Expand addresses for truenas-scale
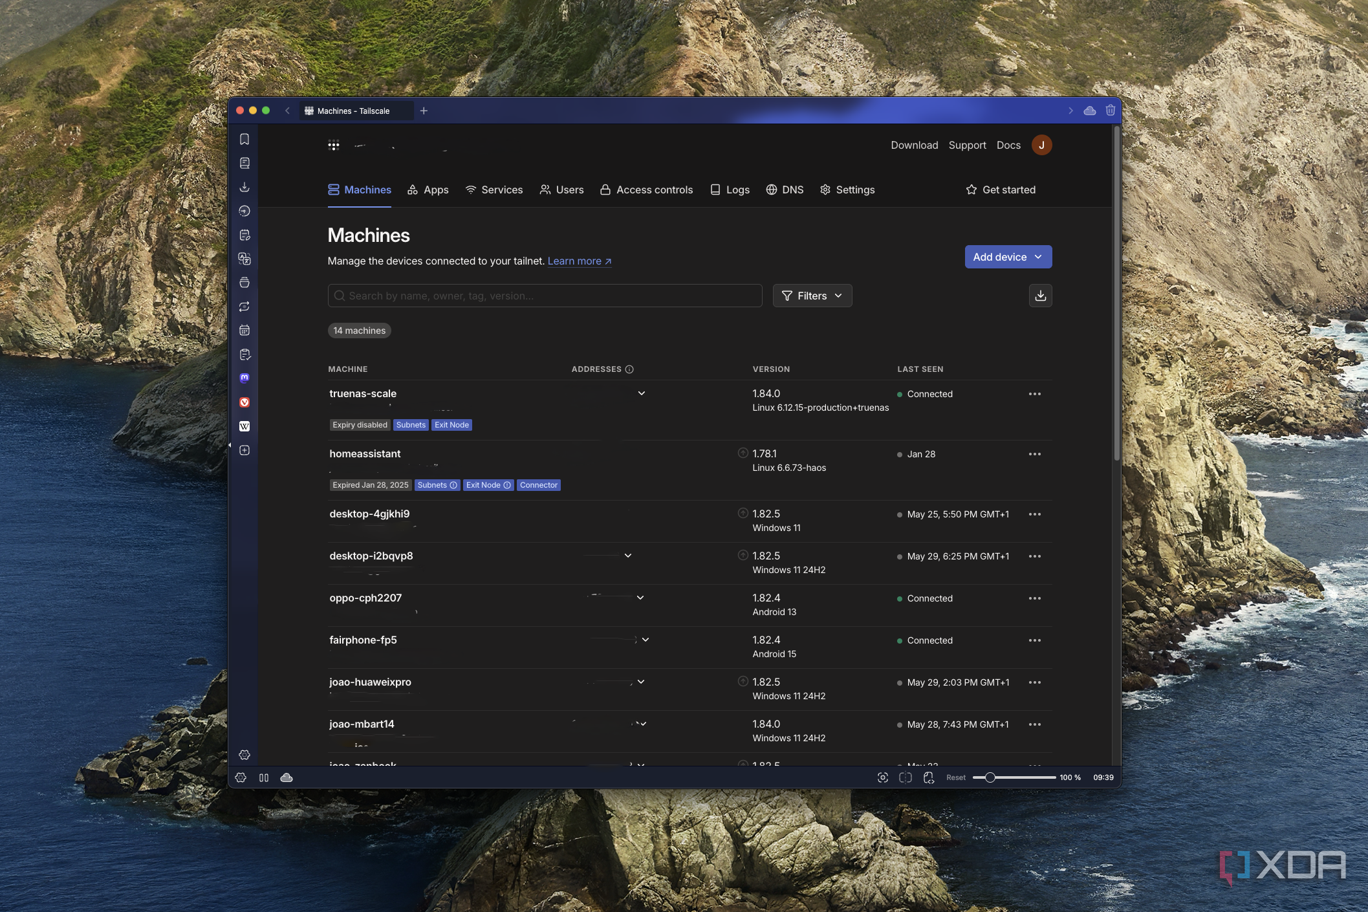The height and width of the screenshot is (912, 1368). click(642, 393)
